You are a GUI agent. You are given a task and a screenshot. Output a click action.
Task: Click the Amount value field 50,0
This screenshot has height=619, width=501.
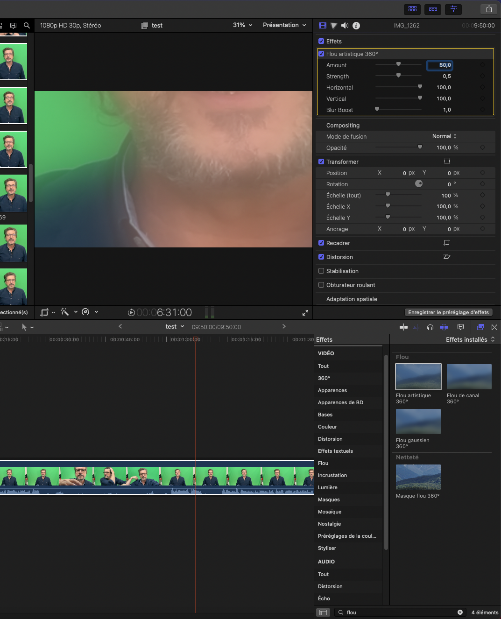pyautogui.click(x=439, y=65)
